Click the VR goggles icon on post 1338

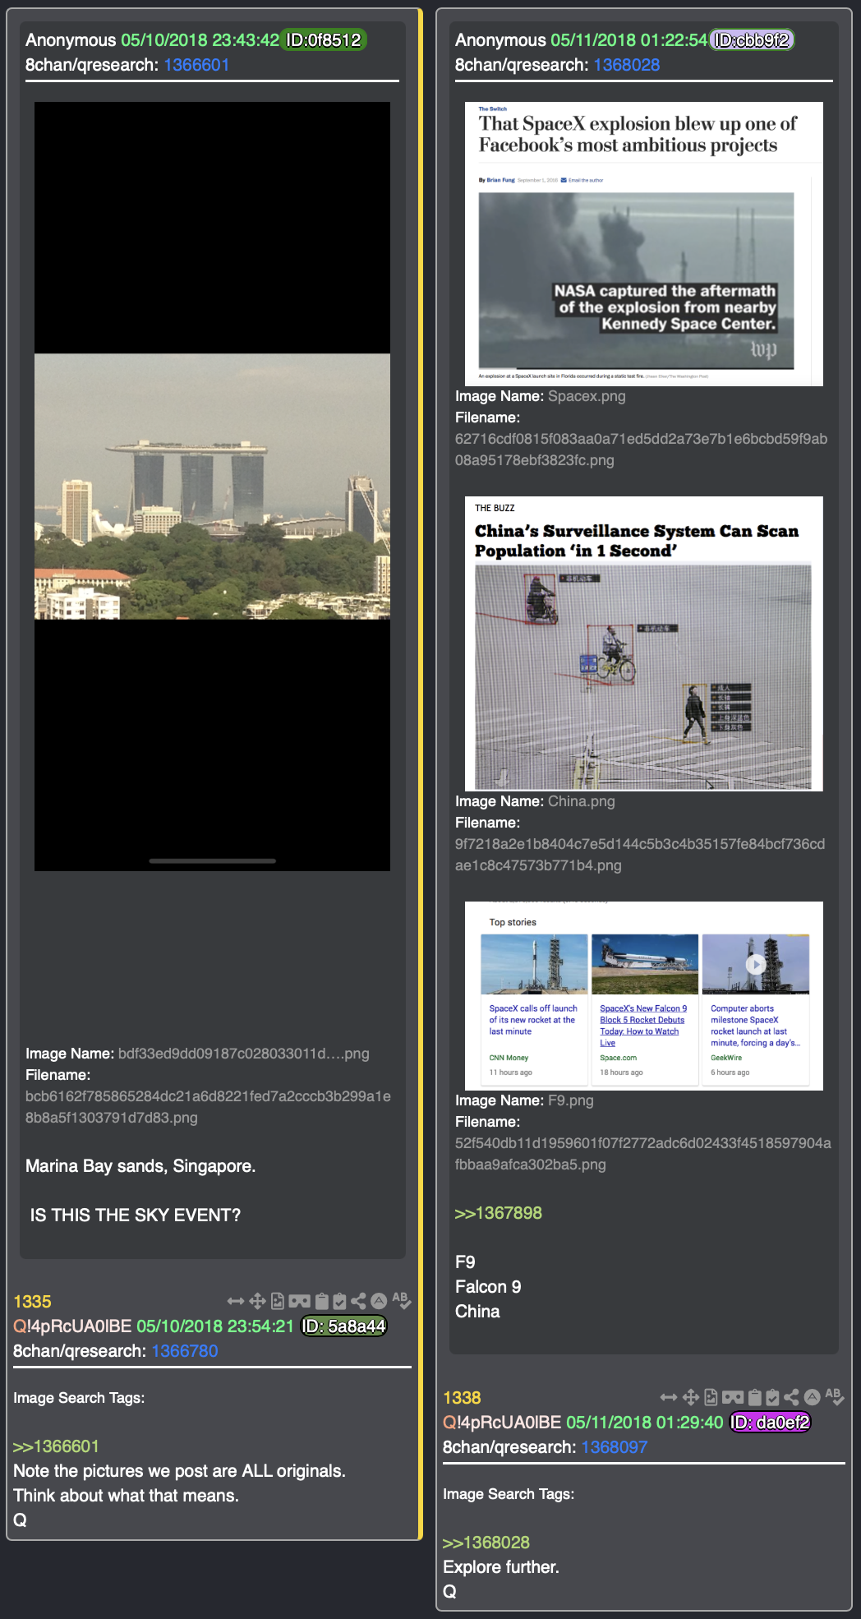pos(733,1397)
